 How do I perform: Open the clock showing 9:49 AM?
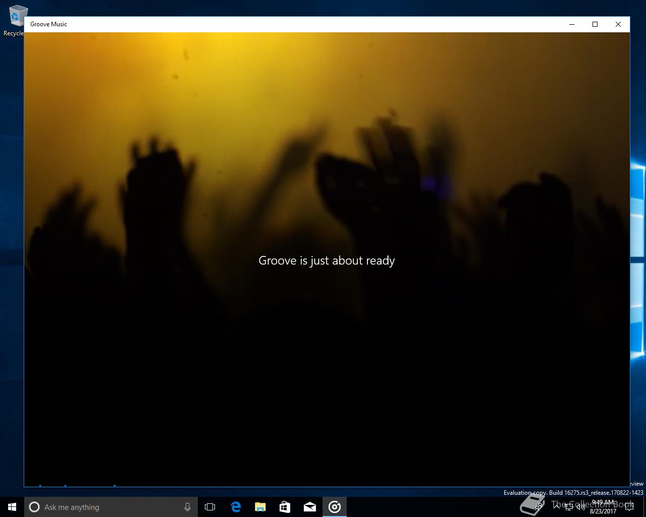coord(603,507)
